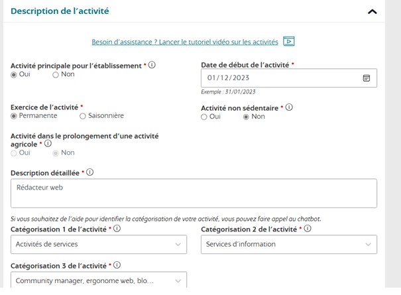
Task: Open Catégorisation 1 dropdown Activités de services
Action: tap(99, 245)
